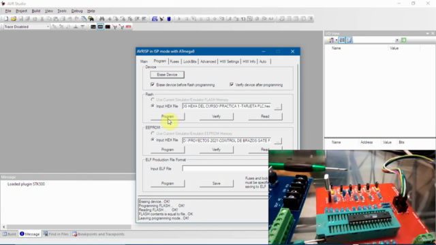Toggle Erase device before flash programming
436x245 pixels.
pos(153,84)
